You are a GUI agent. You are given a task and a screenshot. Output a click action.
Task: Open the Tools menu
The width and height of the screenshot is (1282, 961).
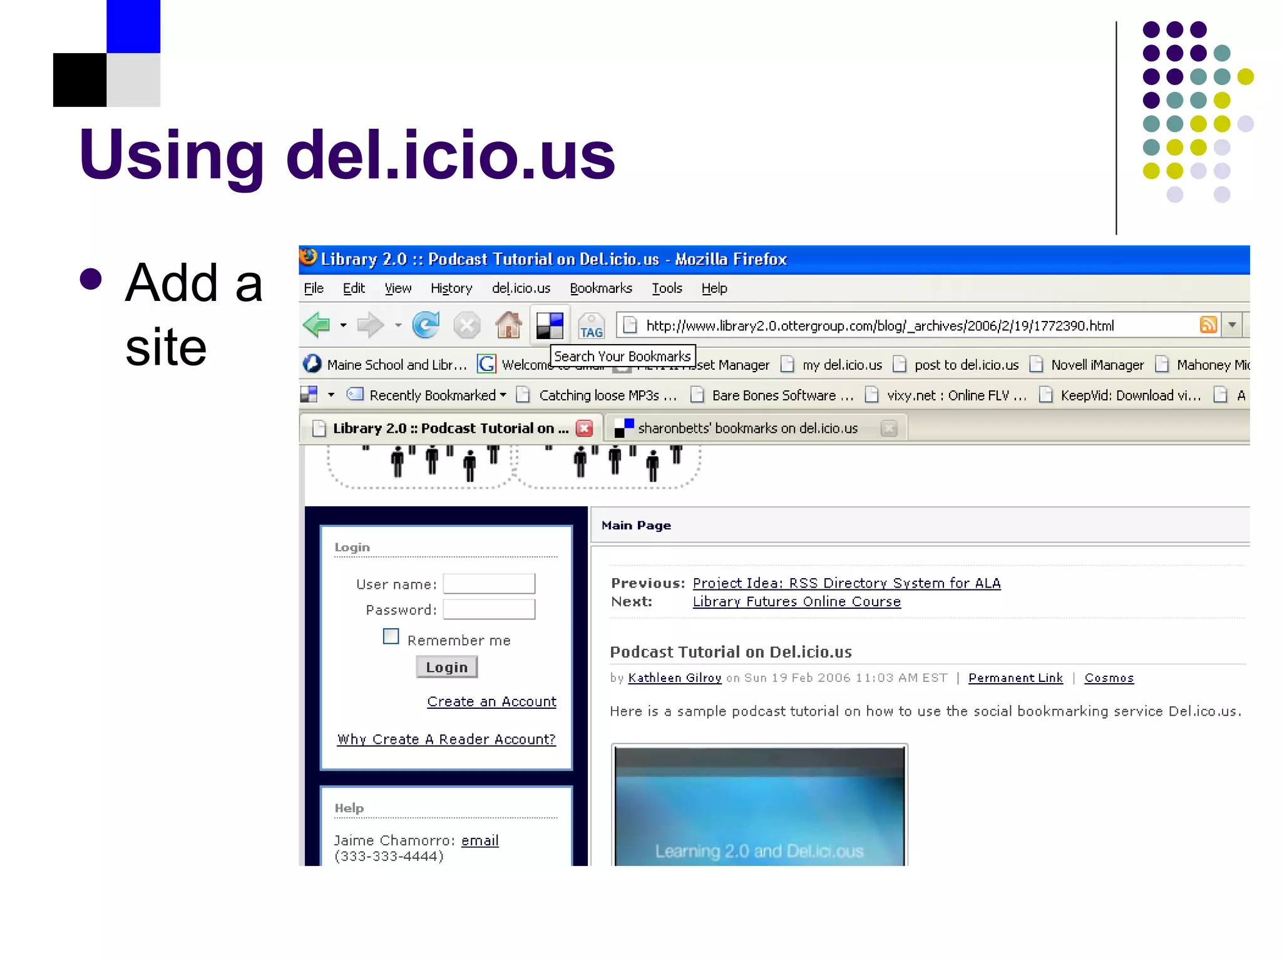pos(667,288)
